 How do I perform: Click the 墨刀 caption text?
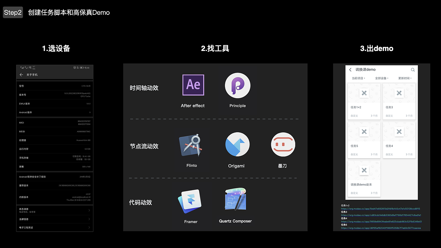pyautogui.click(x=283, y=166)
